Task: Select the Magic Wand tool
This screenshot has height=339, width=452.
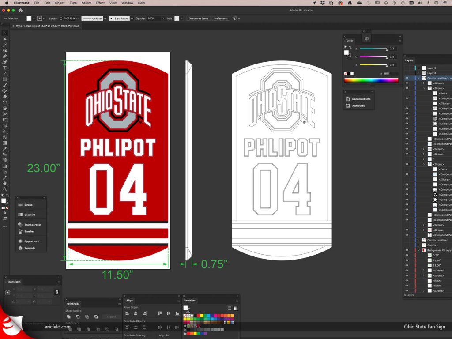Action: [x=5, y=45]
